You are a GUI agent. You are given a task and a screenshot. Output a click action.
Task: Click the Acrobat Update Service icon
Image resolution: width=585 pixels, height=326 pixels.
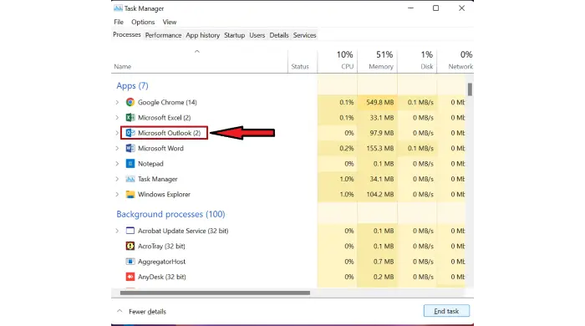[130, 231]
